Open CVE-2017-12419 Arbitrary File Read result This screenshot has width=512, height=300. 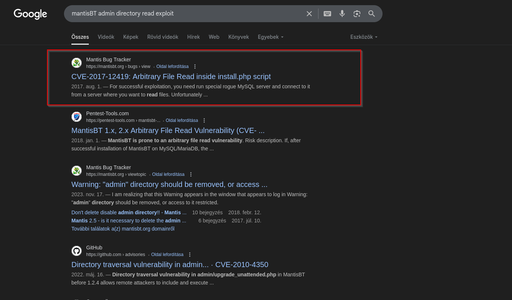[171, 76]
